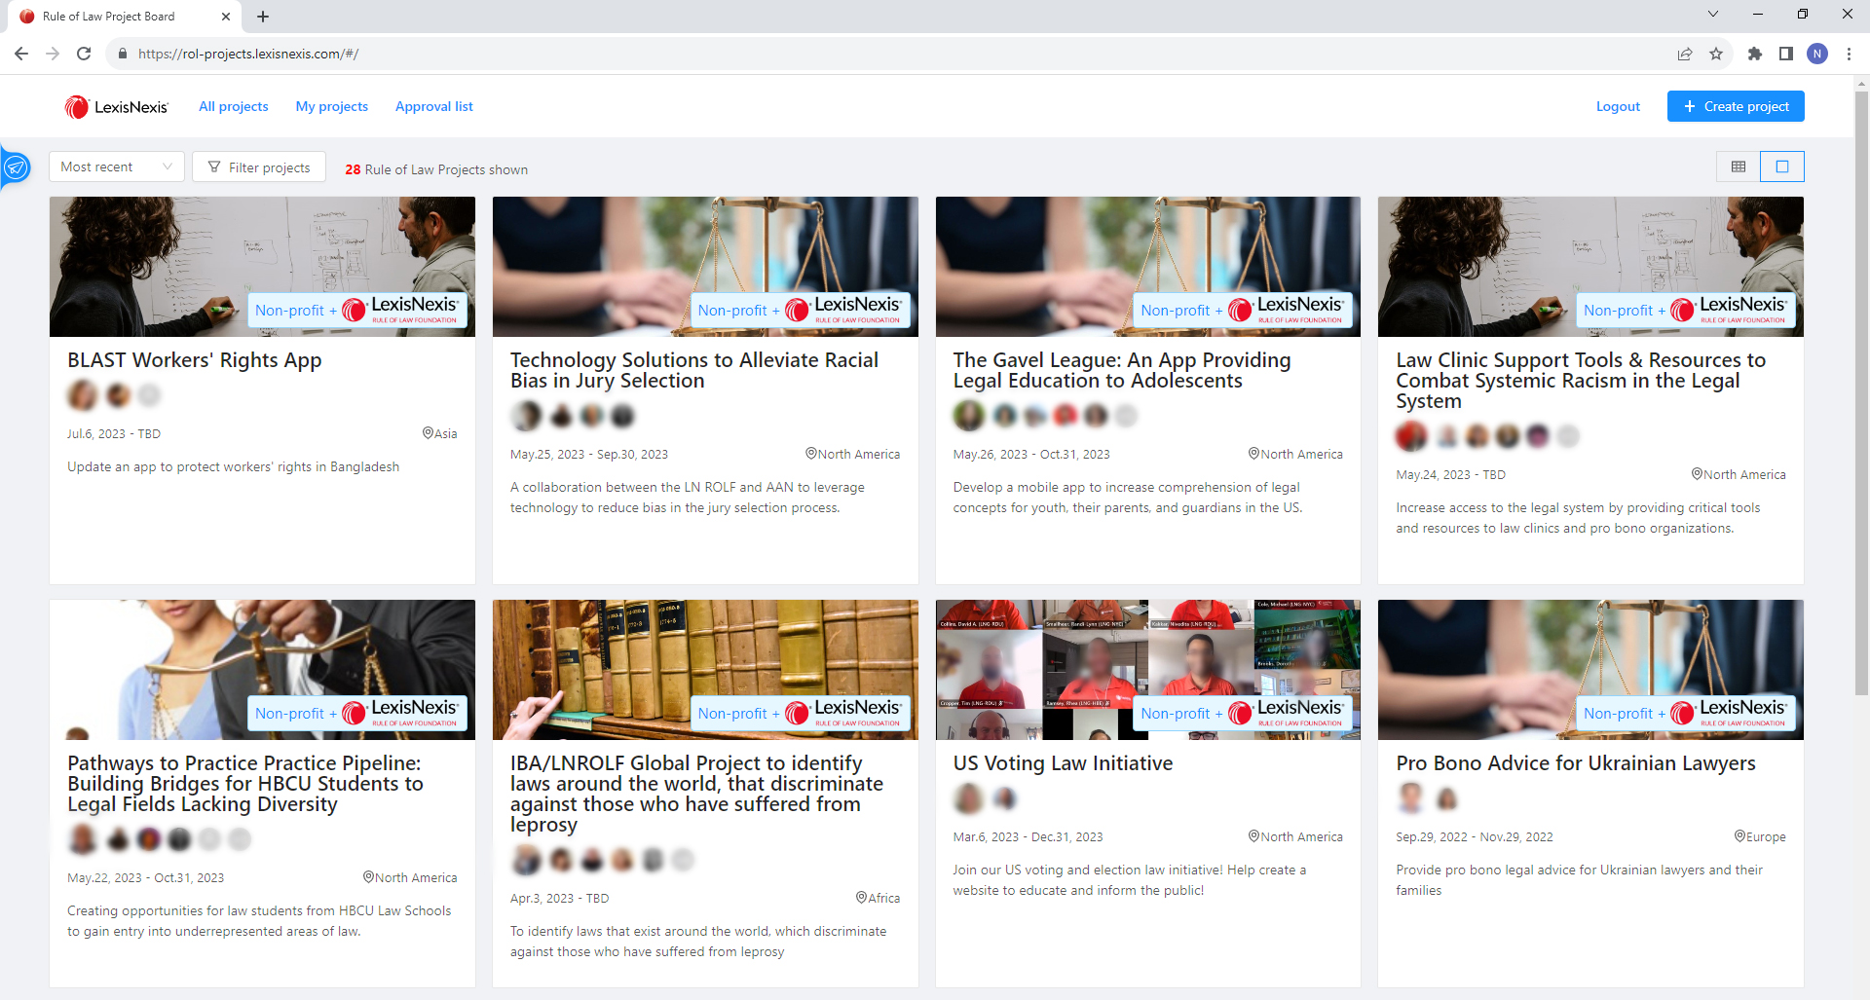Viewport: 1870px width, 1000px height.
Task: Click the share page icon in address bar
Action: [1685, 54]
